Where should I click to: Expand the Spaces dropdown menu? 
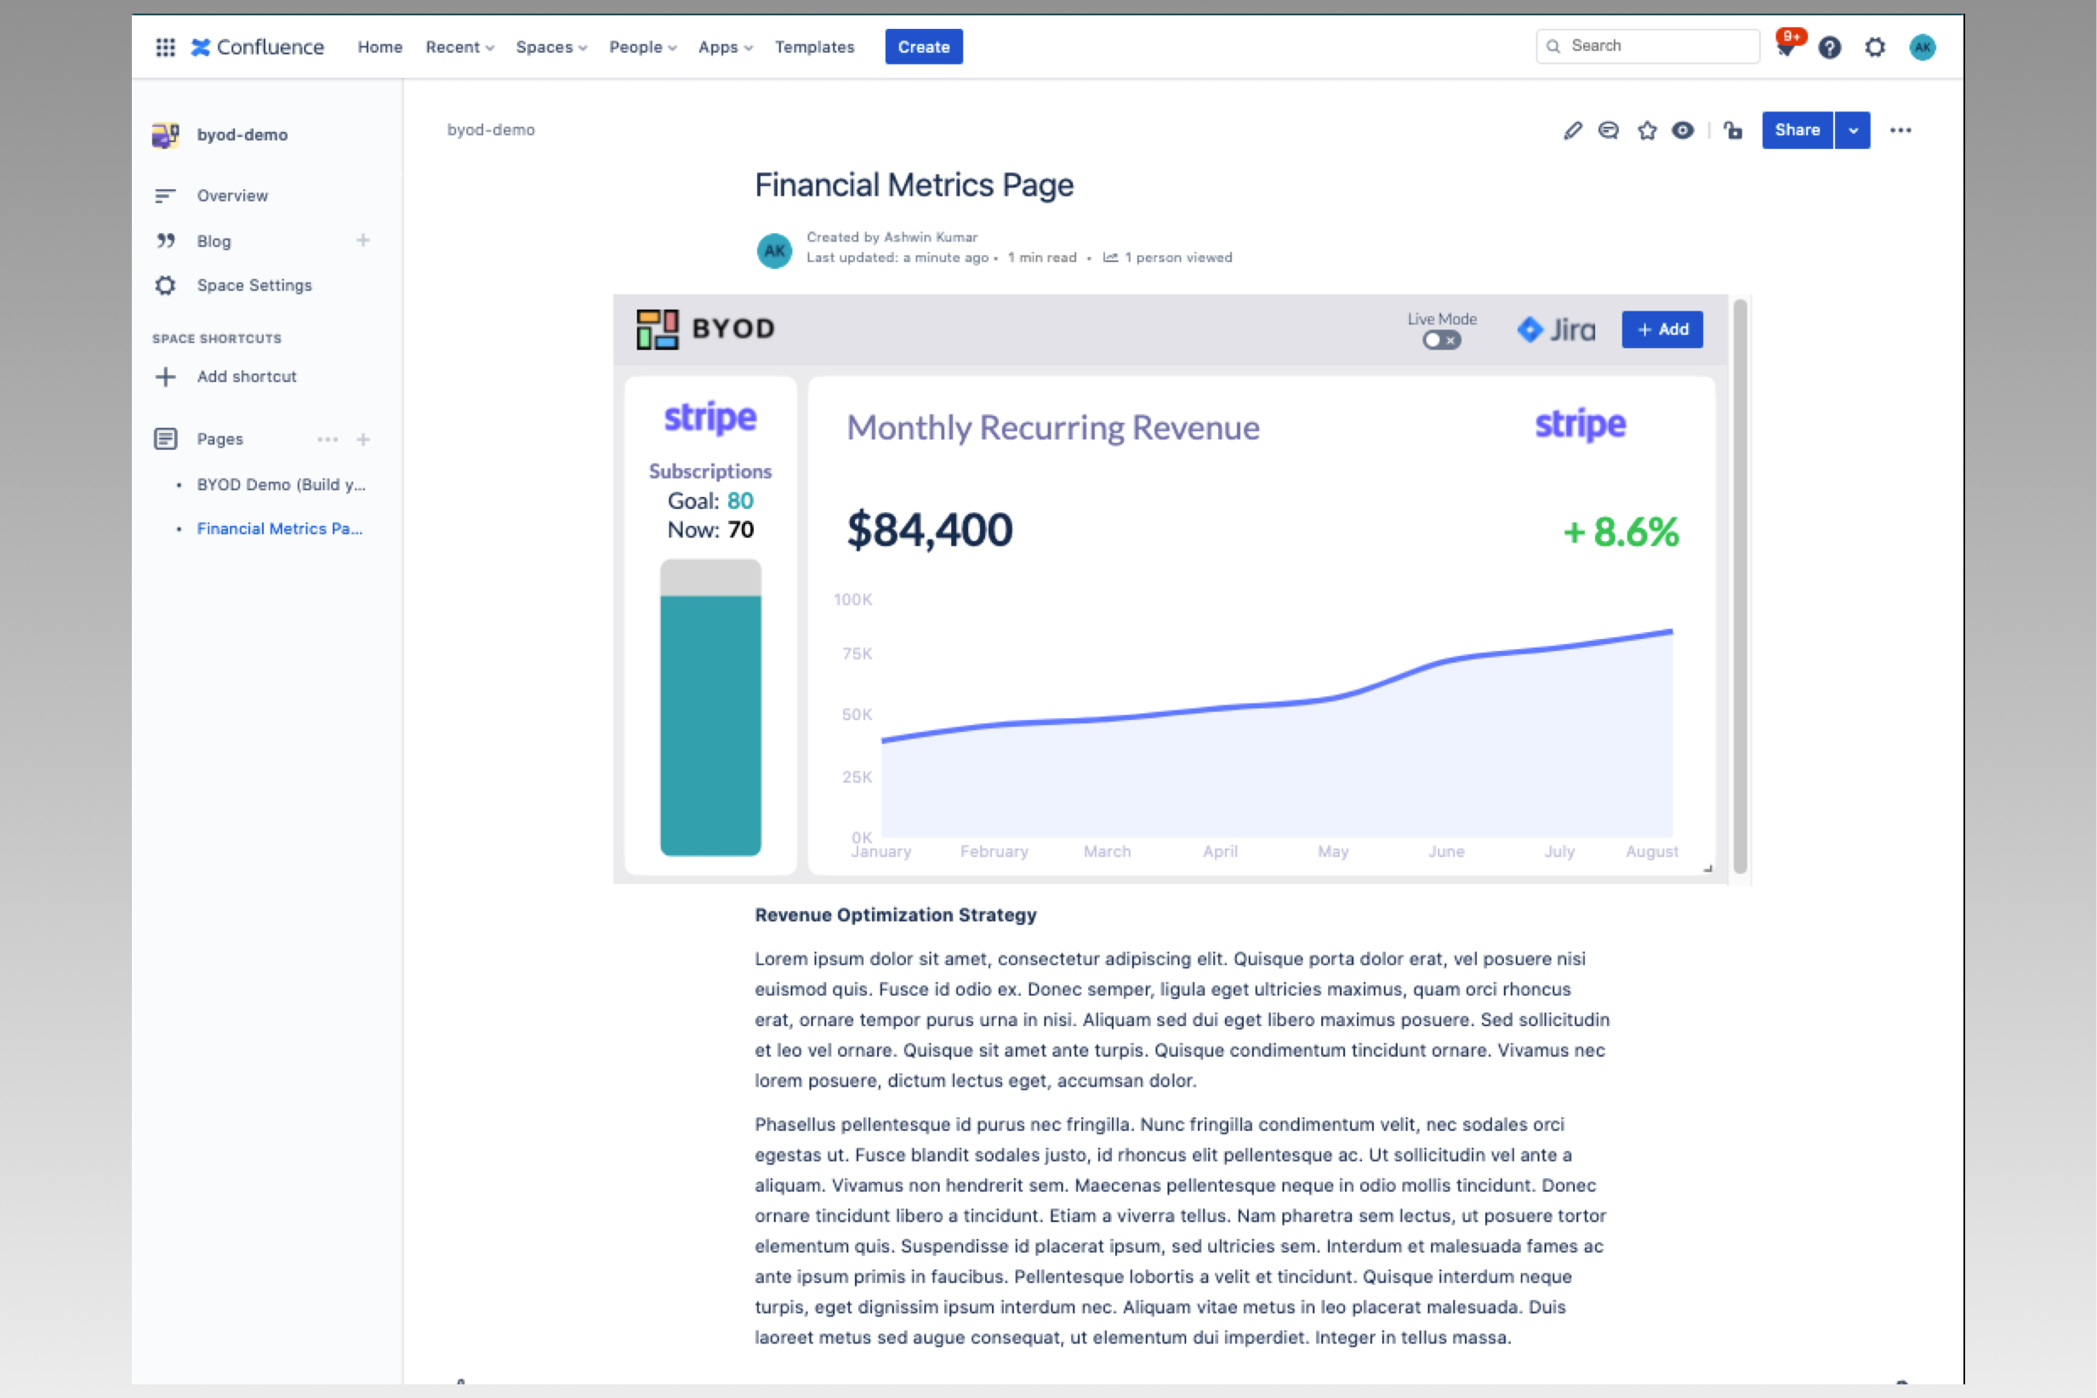point(550,48)
